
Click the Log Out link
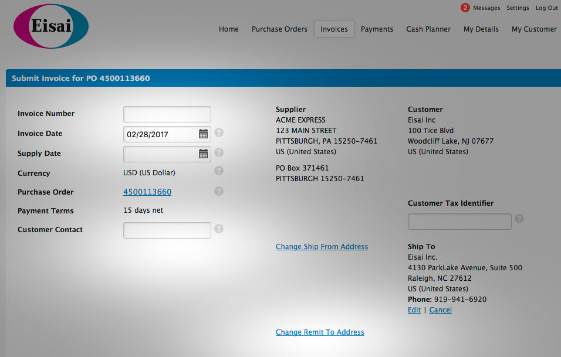(x=547, y=8)
